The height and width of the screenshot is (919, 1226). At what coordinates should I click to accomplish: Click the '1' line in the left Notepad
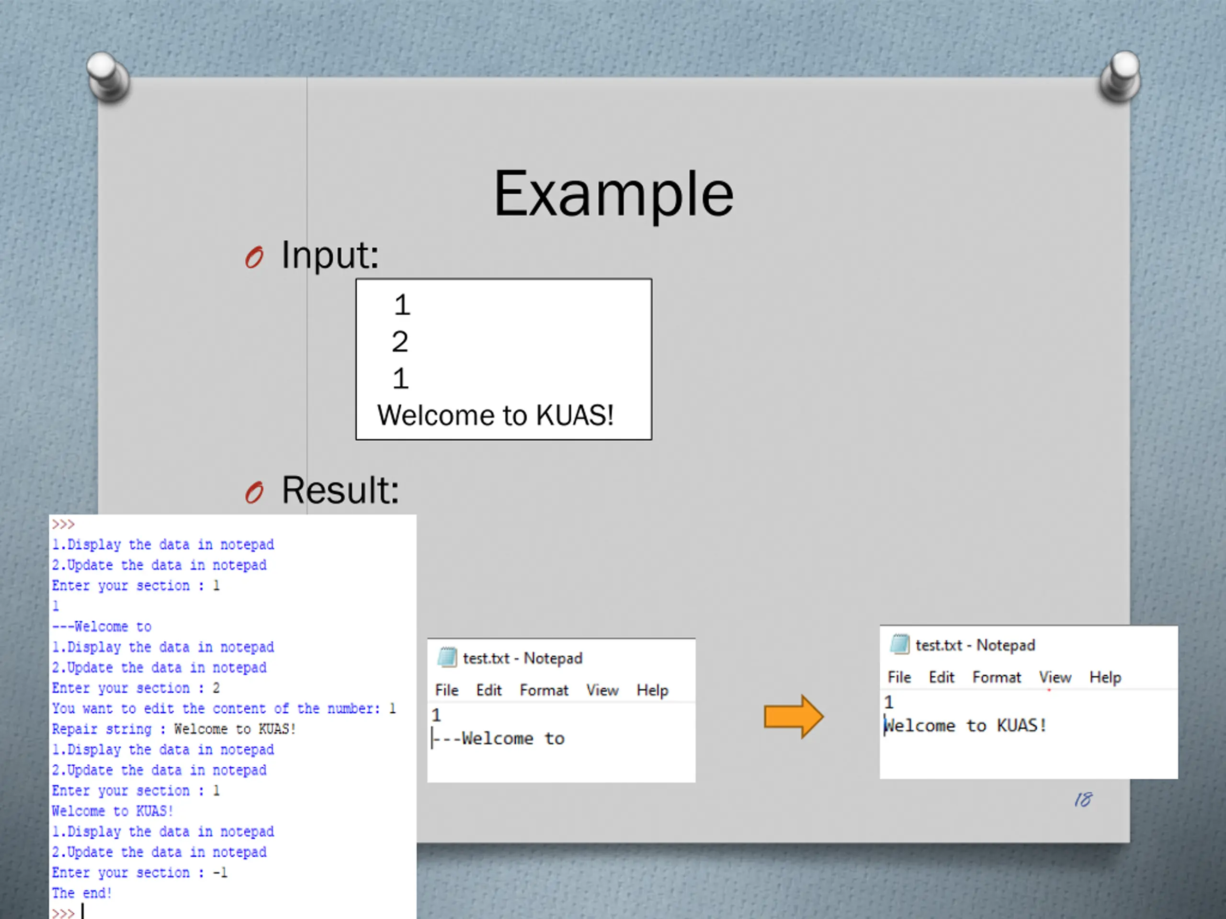pyautogui.click(x=437, y=715)
